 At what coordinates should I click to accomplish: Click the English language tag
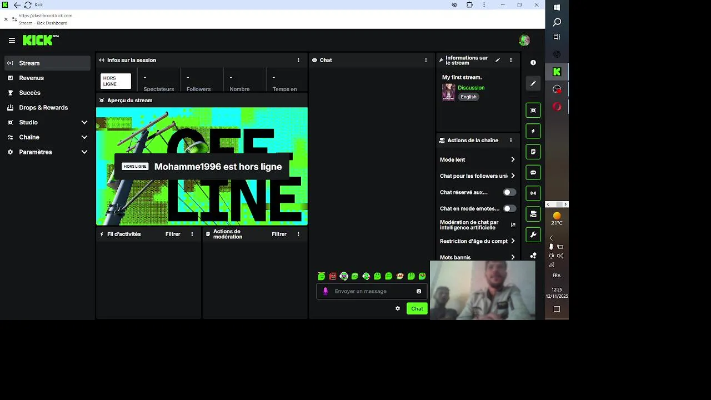[468, 97]
